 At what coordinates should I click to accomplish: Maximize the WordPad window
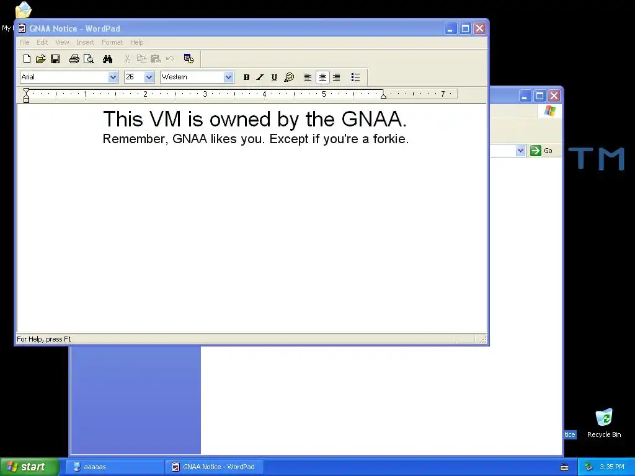(465, 29)
